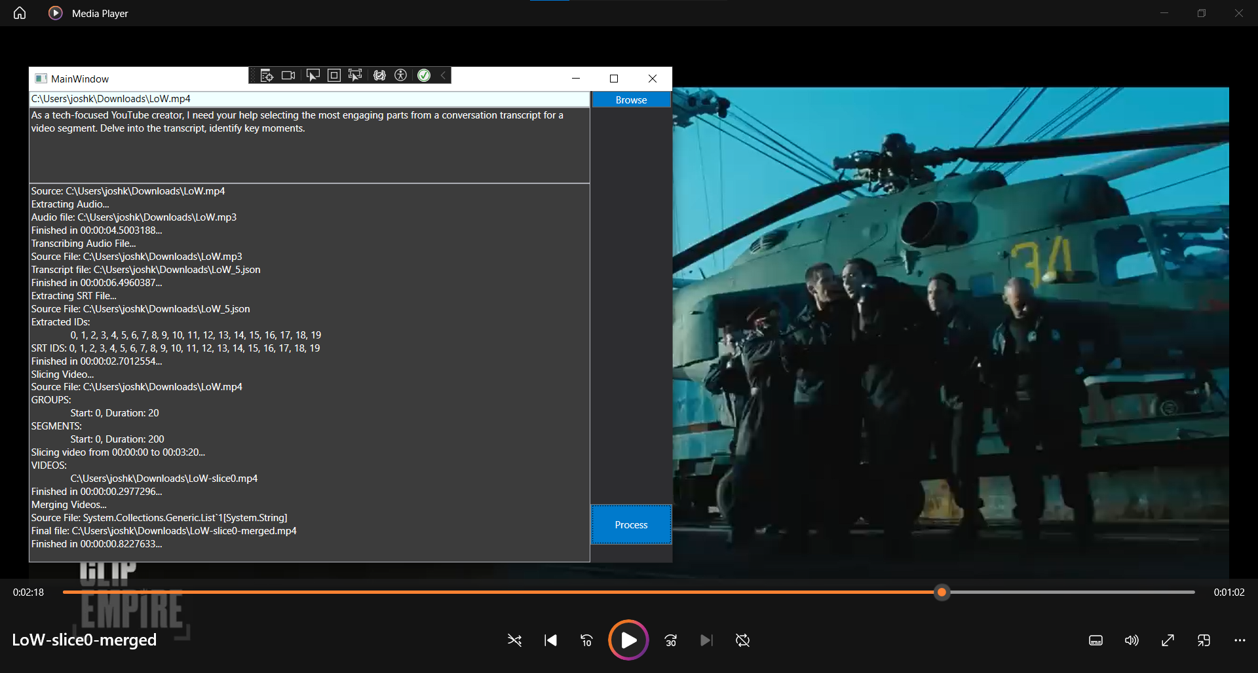The image size is (1258, 673).
Task: Click the file path field with LoW.mp4
Action: pos(309,99)
